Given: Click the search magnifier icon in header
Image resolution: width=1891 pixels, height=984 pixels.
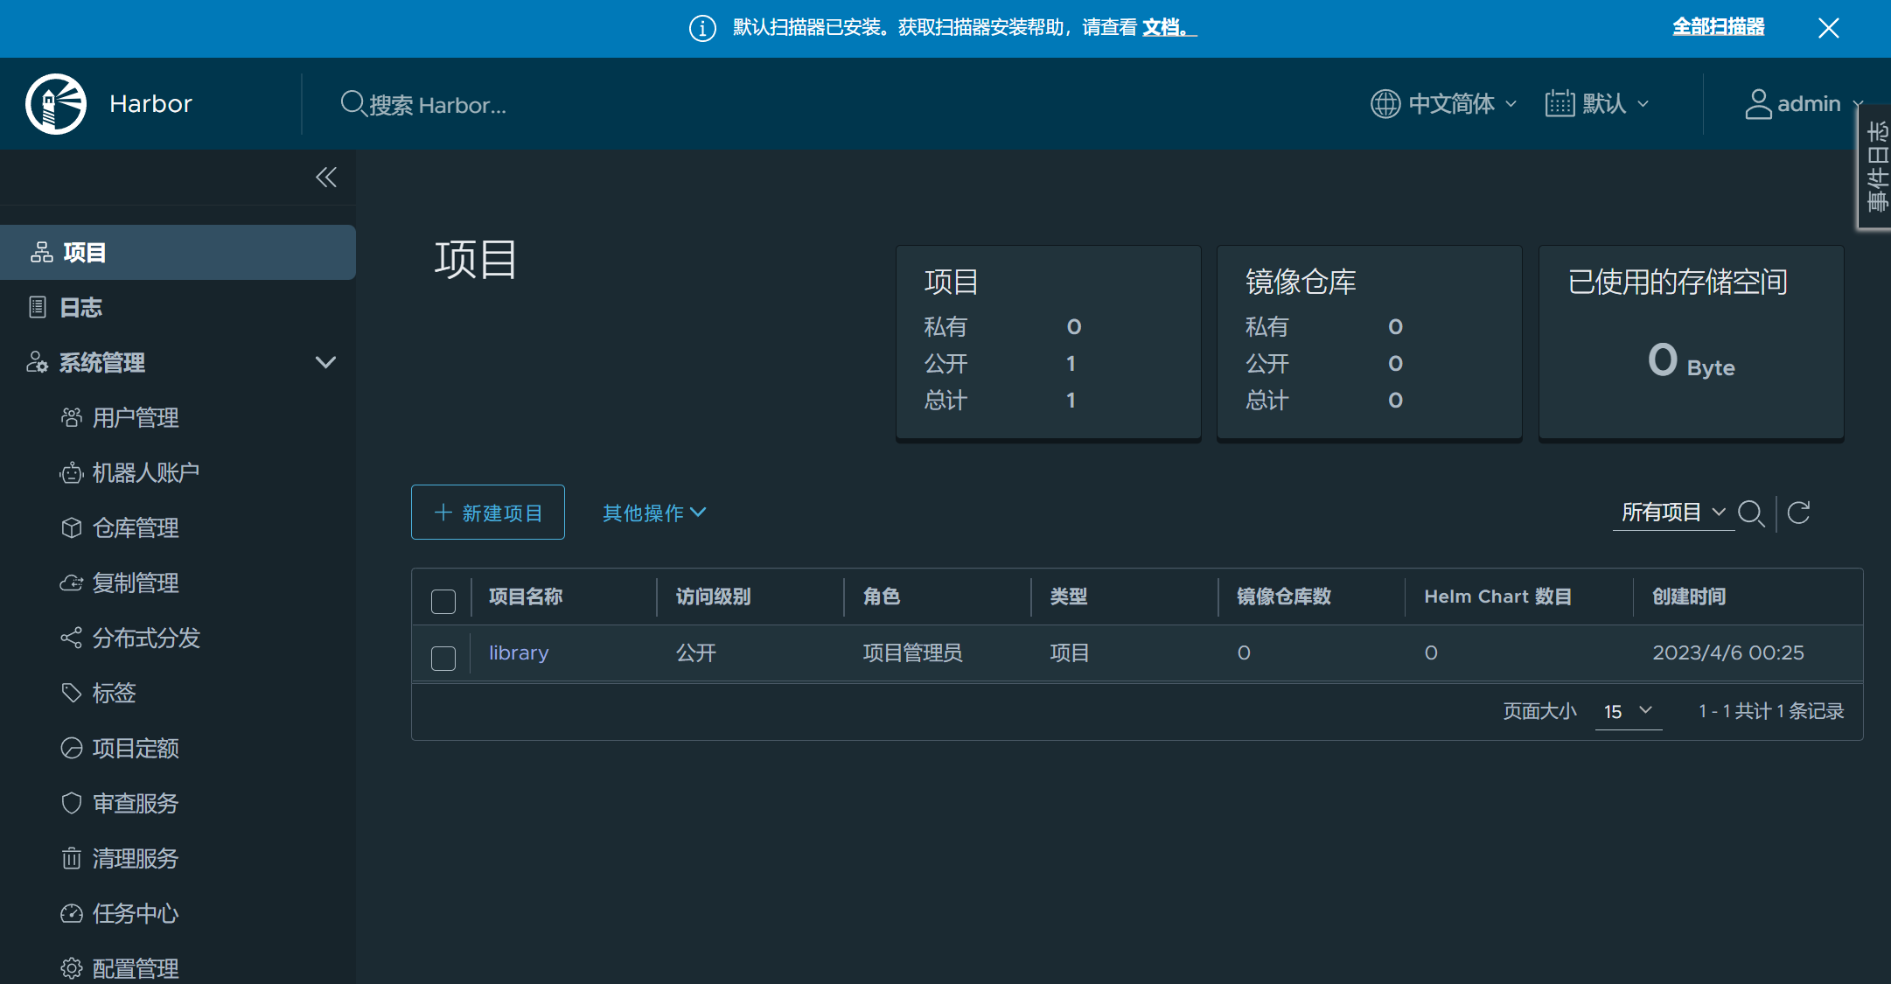Looking at the screenshot, I should [352, 104].
